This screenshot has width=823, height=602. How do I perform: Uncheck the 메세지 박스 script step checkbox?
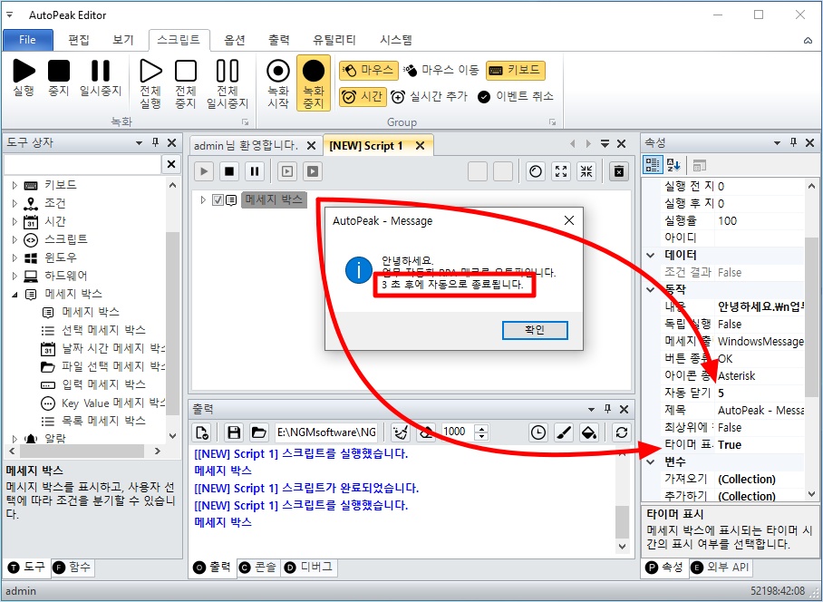(218, 200)
